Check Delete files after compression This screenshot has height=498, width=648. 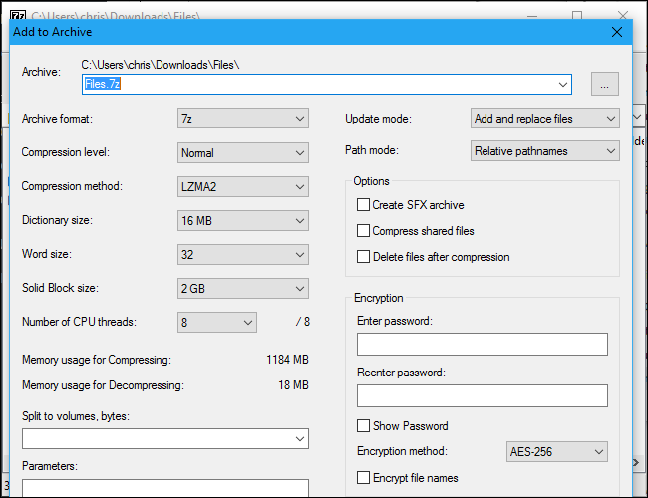(364, 257)
